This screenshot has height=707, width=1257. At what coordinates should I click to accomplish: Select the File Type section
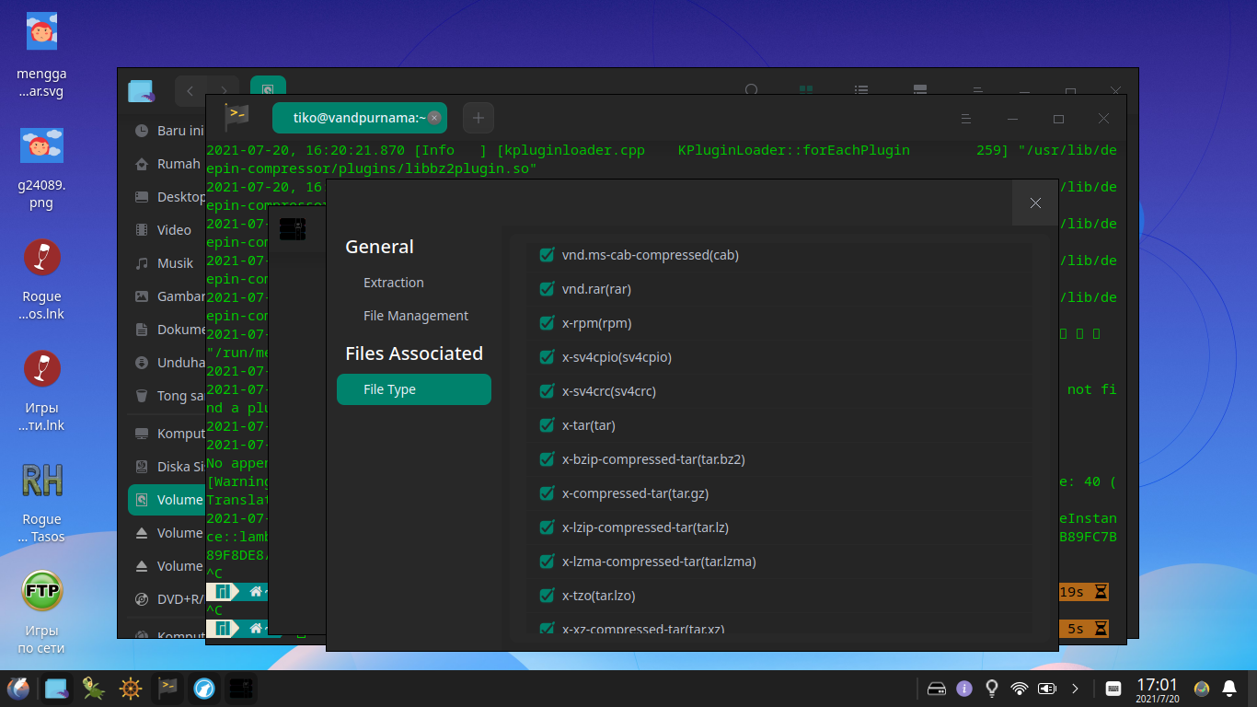pyautogui.click(x=414, y=389)
